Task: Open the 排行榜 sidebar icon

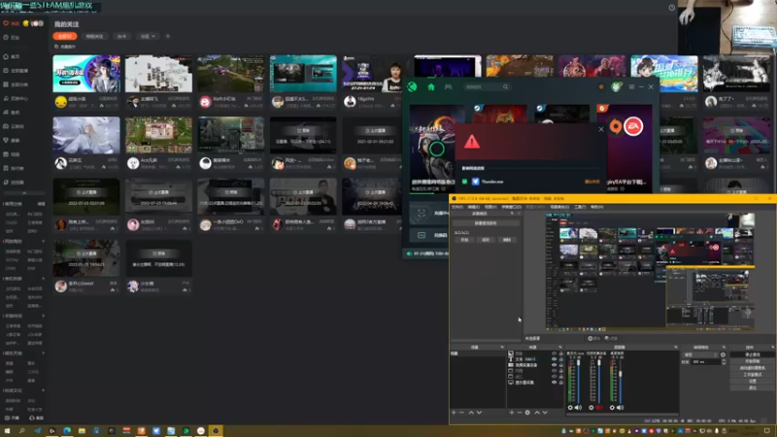Action: coord(6,168)
